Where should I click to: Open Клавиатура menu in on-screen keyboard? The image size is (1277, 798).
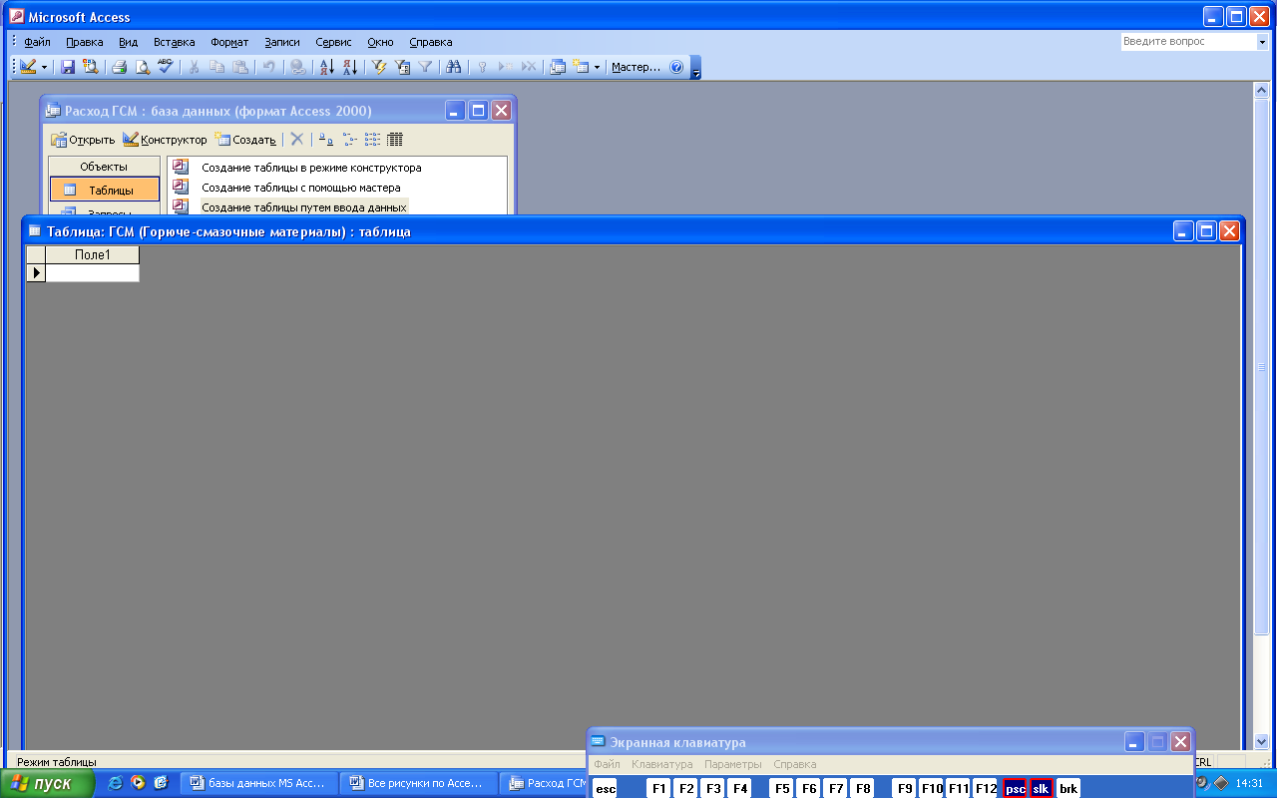click(x=662, y=764)
